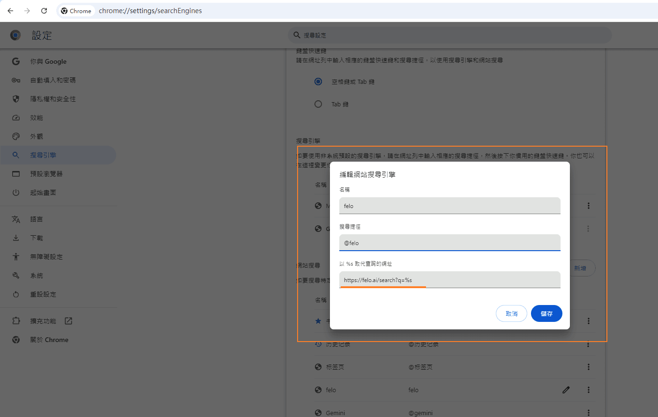Click the reset icon for 重設設定
Screen dimensions: 658x417
point(16,294)
